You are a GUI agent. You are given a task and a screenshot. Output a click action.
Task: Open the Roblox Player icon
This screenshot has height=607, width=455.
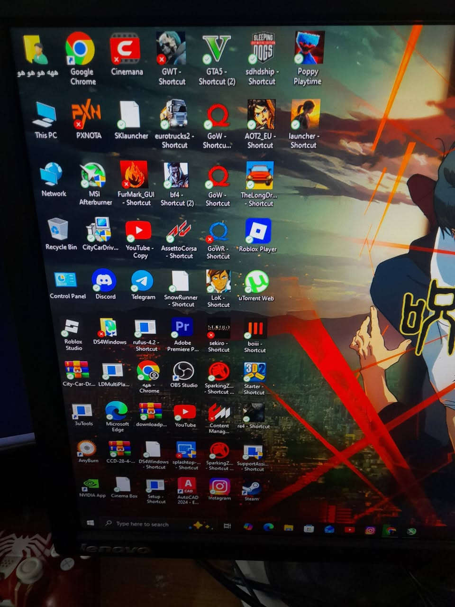258,231
